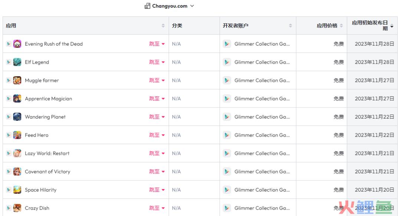
Task: Click Google Play badge left of Apprentice Magician
Action: (x=9, y=99)
